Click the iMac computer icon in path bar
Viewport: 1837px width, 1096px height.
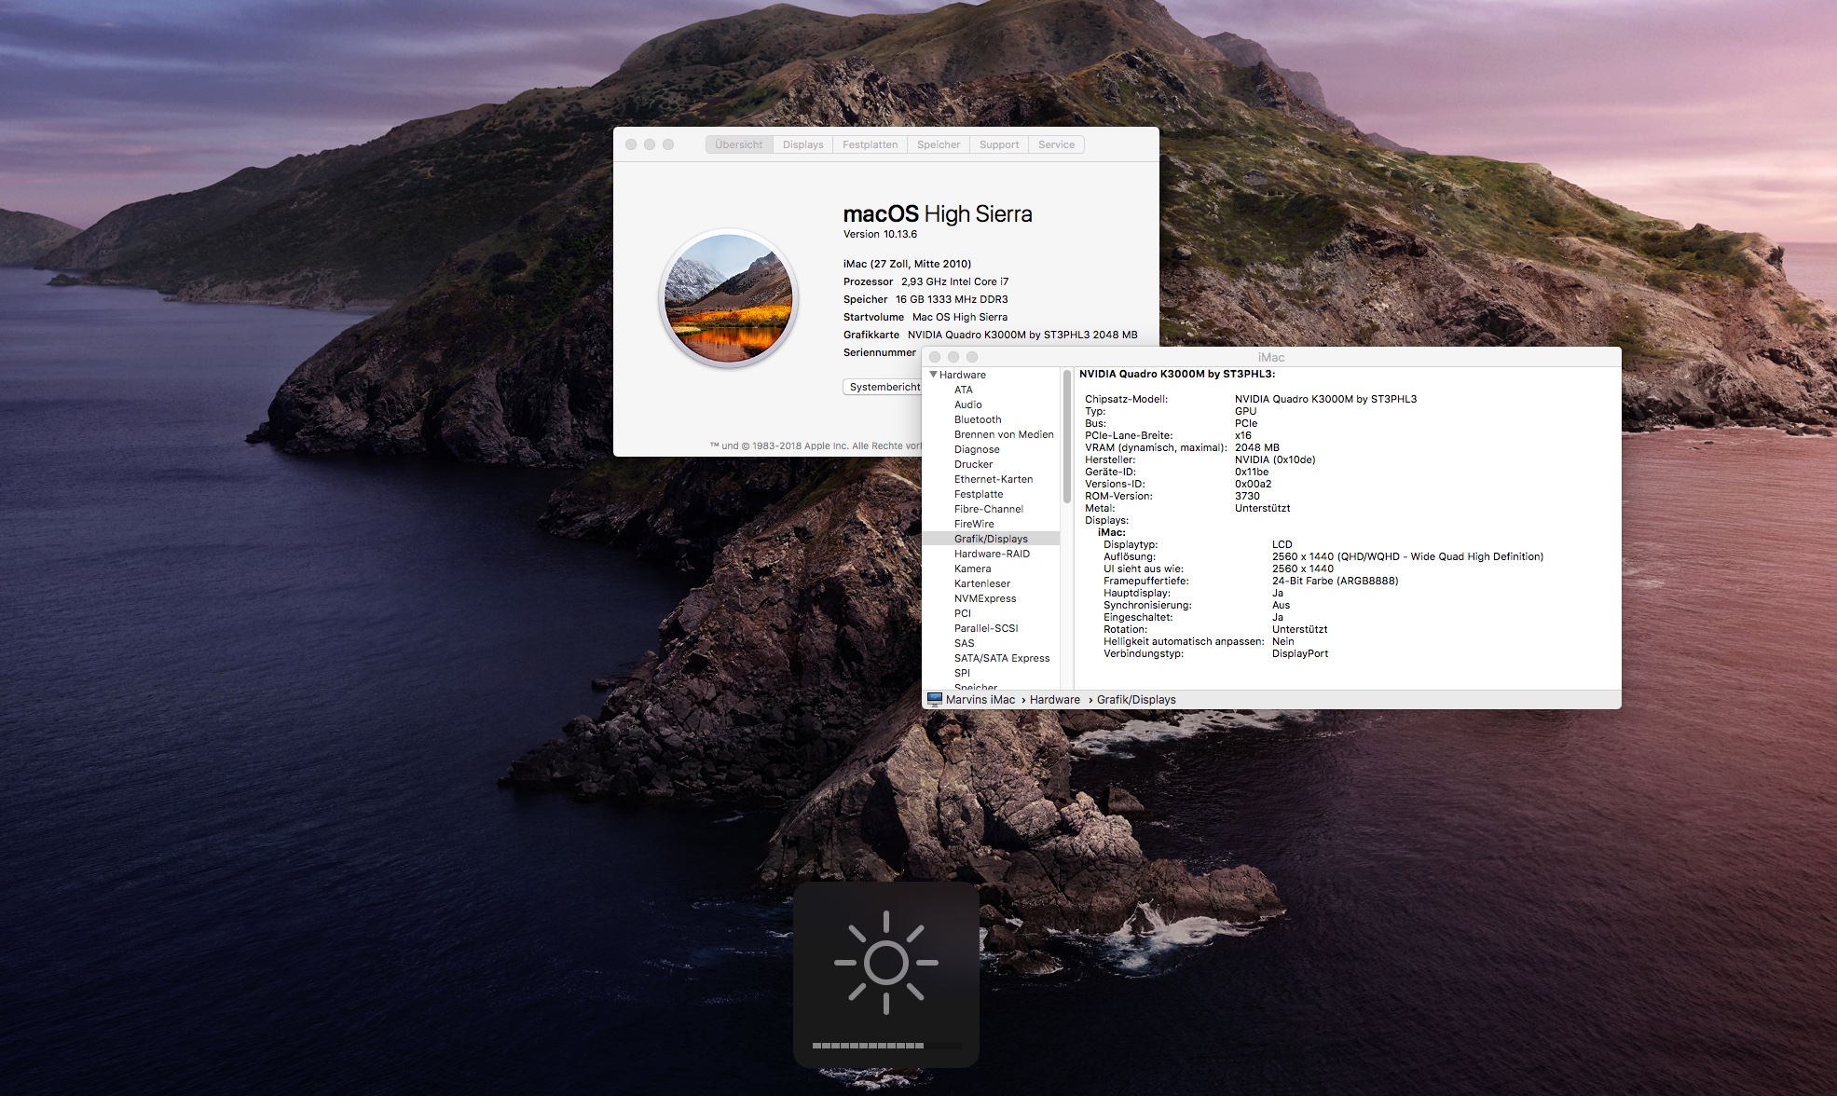click(x=935, y=699)
